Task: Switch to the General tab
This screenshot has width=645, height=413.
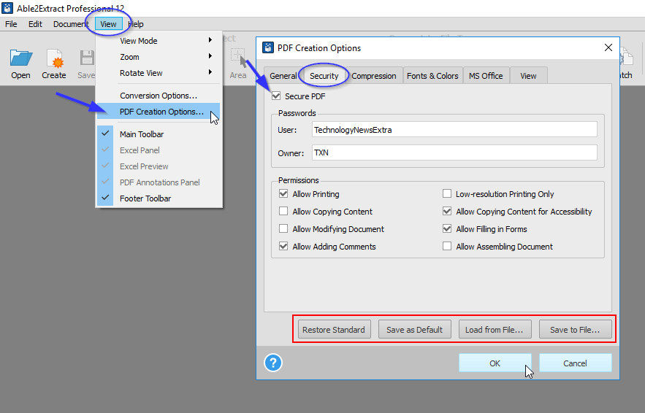Action: point(283,76)
